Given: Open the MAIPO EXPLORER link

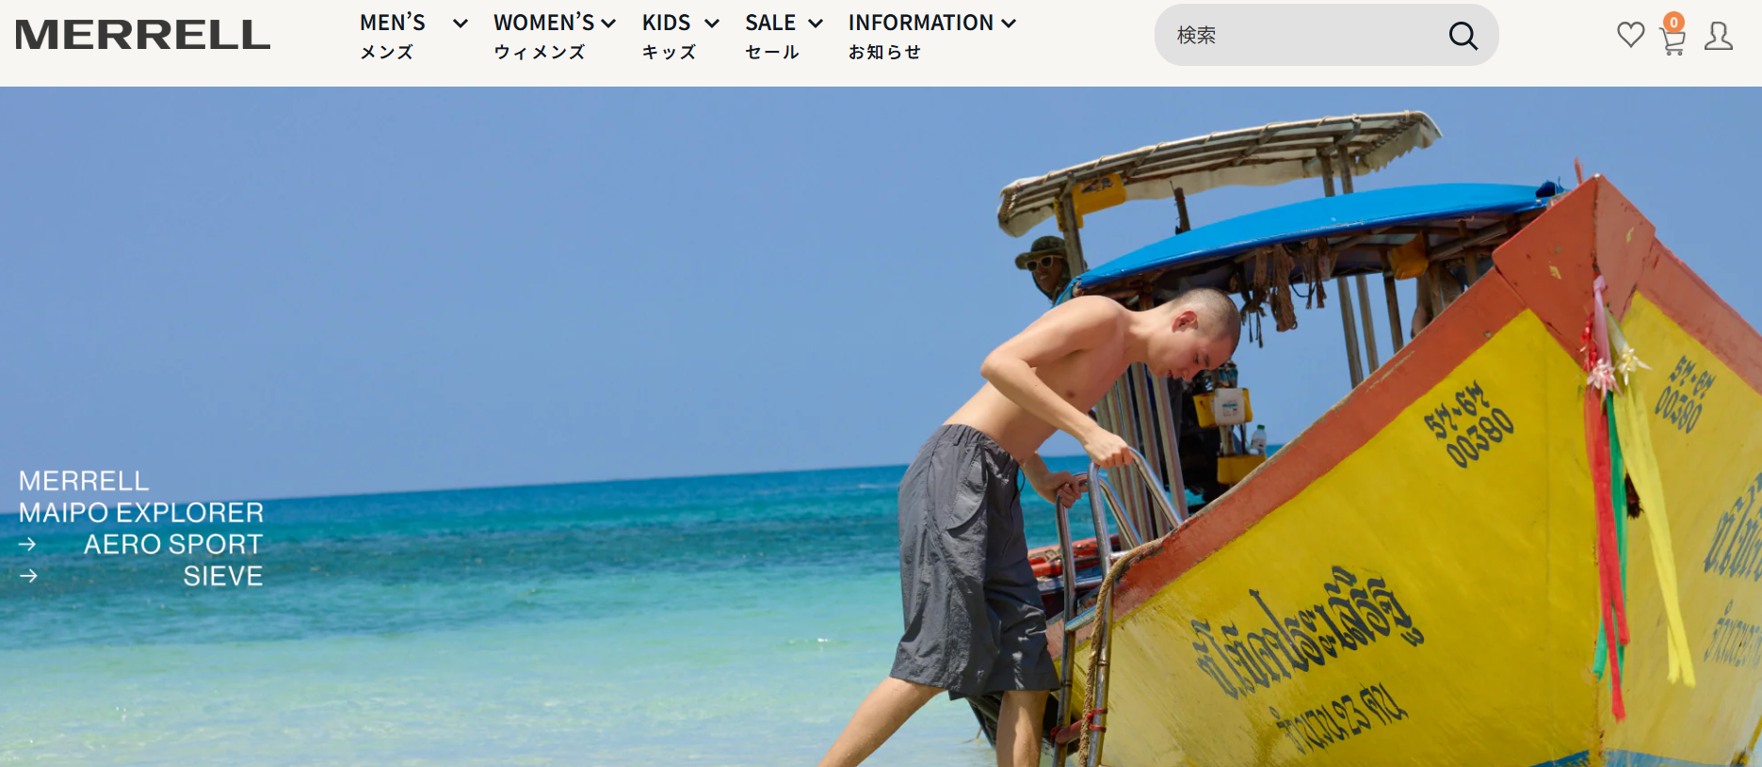Looking at the screenshot, I should coord(141,513).
